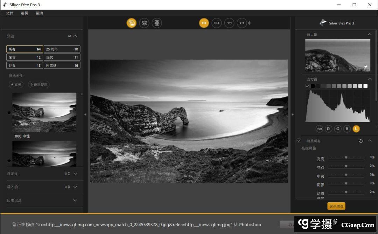Toggle the 喜爱 favorites filter

coord(16,85)
